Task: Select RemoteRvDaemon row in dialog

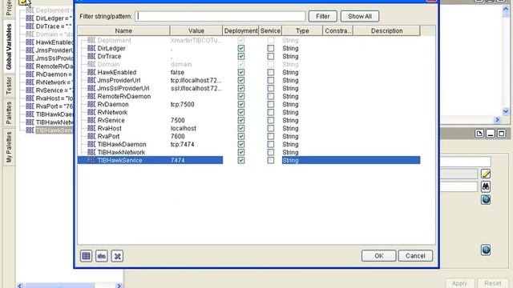Action: (x=248, y=96)
